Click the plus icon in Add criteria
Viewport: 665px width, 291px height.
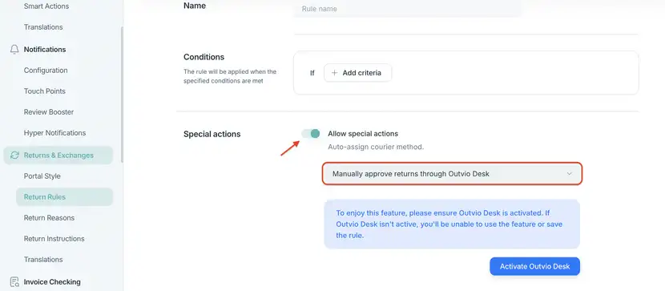[x=334, y=73]
